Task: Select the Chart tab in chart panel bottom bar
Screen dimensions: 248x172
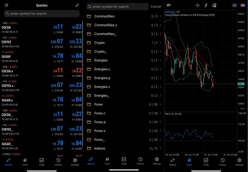Action: [189, 162]
